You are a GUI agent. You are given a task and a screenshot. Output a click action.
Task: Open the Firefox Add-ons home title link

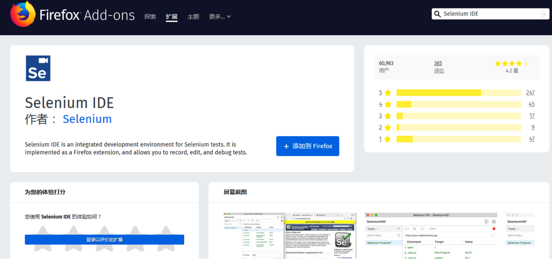87,15
